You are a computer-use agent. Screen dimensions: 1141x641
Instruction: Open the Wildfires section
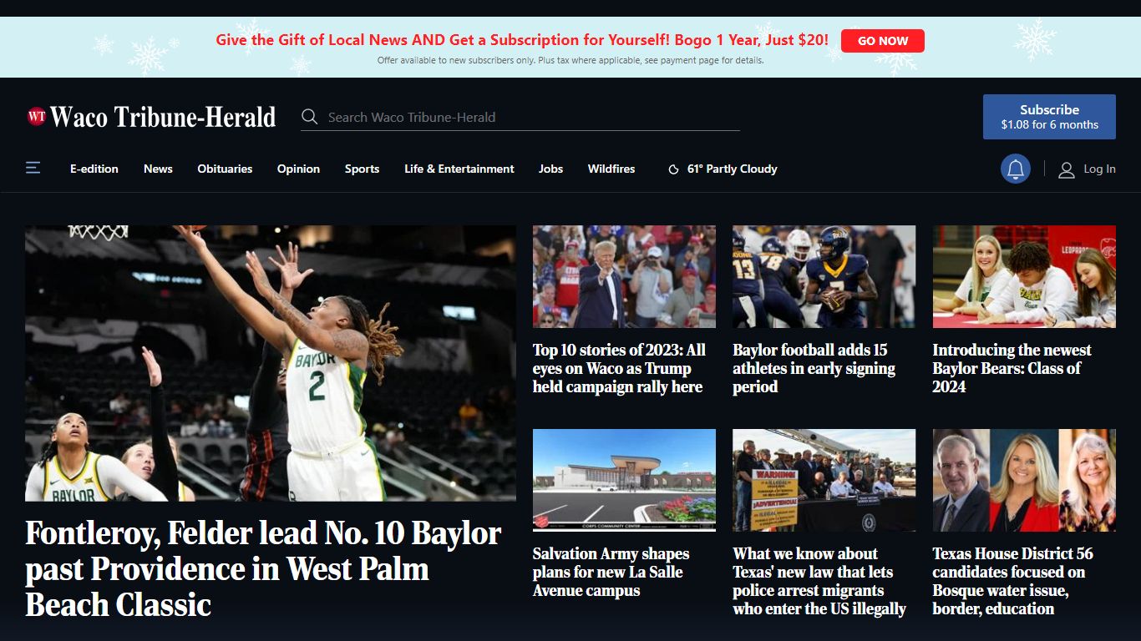(611, 169)
